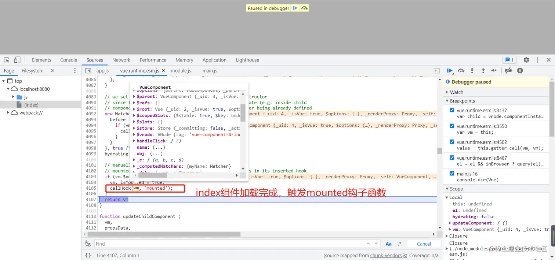Expand $store in VueComponent popup
This screenshot has height=260, width=555.
coord(134,128)
